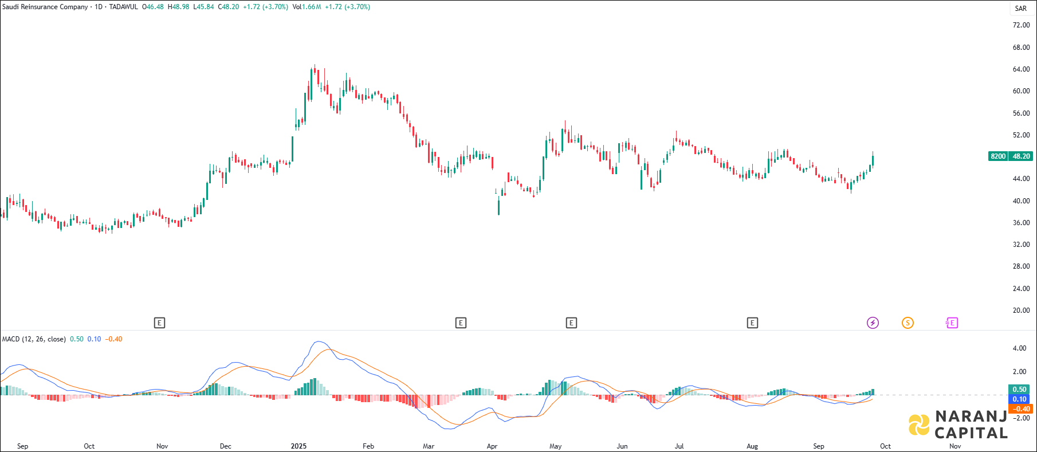Click the Vol 1.66M volume reading
Viewport: 1037px width, 452px height.
click(307, 7)
